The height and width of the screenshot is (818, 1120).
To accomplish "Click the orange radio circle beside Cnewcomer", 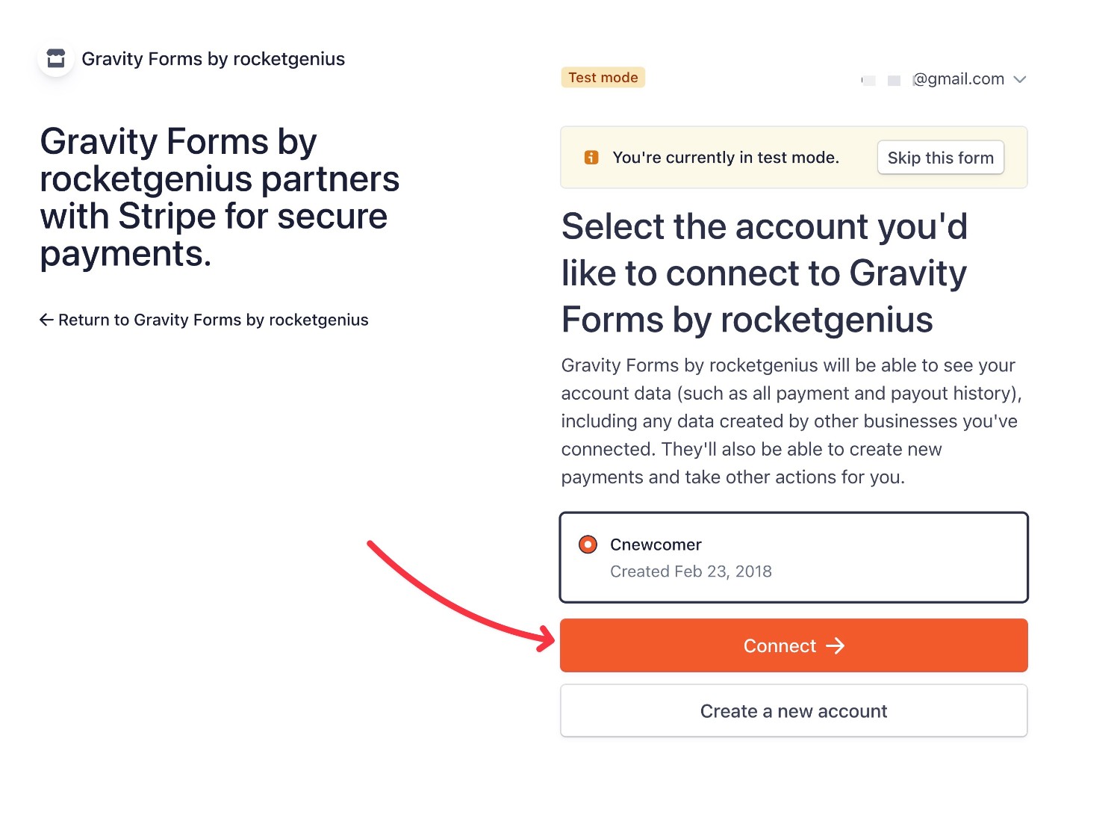I will (x=588, y=545).
